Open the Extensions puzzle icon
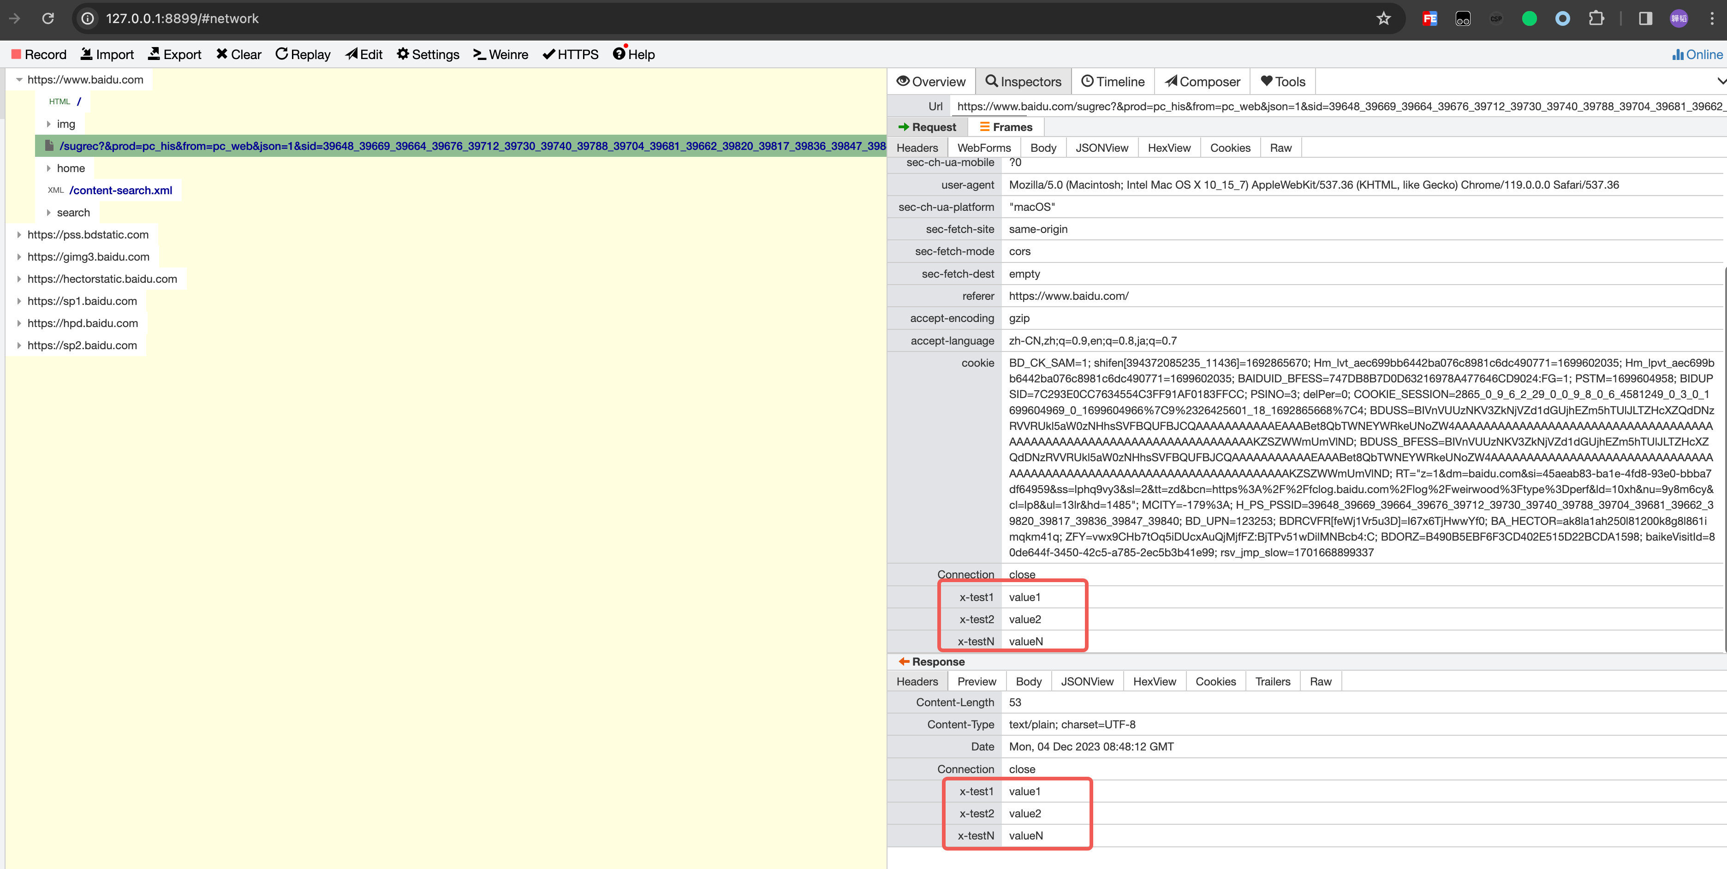 (x=1596, y=18)
